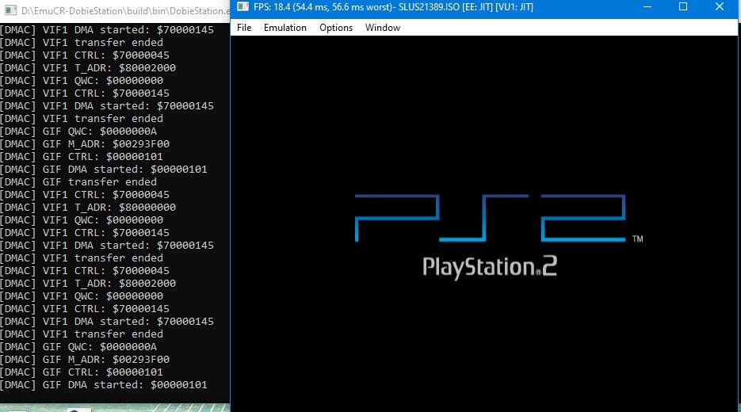Screen dimensions: 741x412
Task: Click the FPS title bar of the emulator
Action: click(393, 7)
